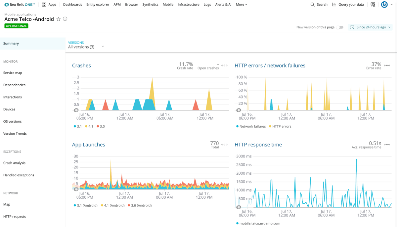Click Crashes chart zoom handle
Image resolution: width=397 pixels, height=227 pixels.
click(76, 110)
